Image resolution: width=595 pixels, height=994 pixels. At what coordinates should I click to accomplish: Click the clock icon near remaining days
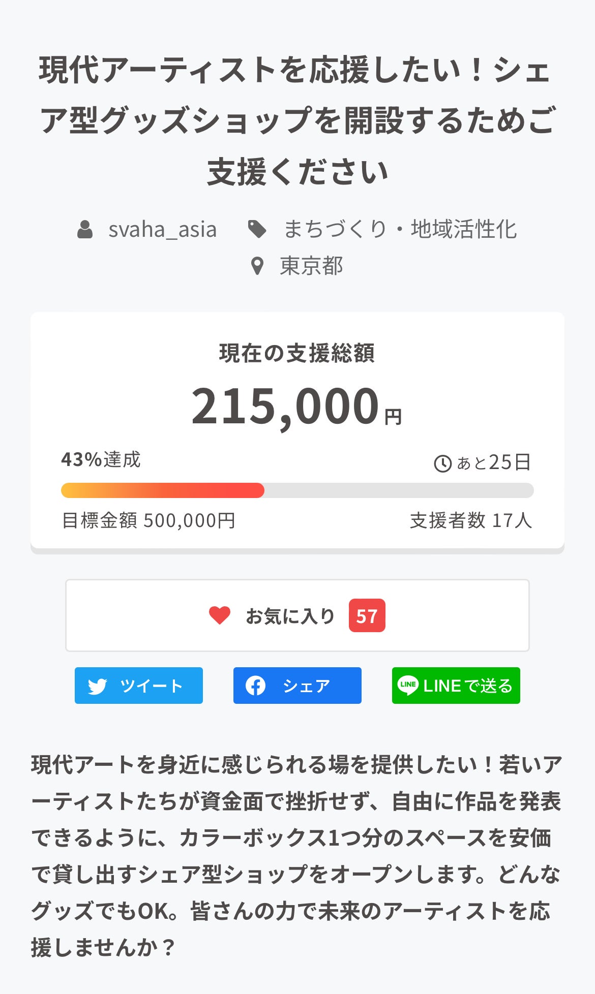[x=442, y=463]
